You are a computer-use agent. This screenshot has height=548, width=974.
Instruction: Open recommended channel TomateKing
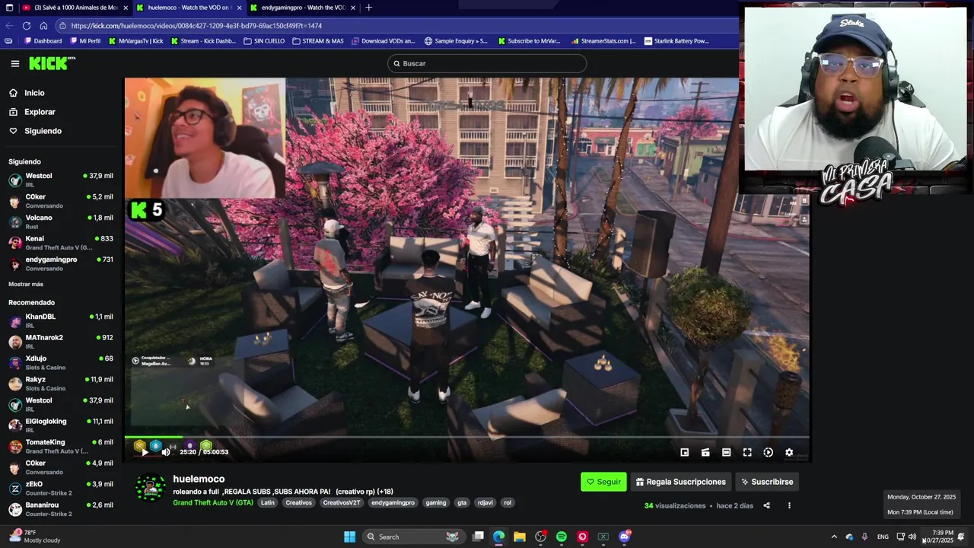coord(61,446)
